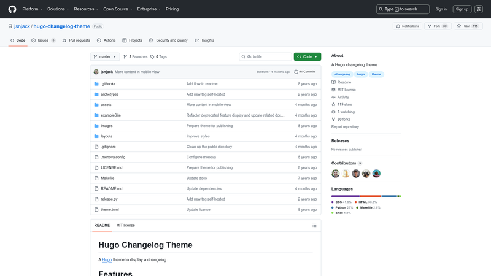Open first contributor avatar
491x276 pixels.
335,174
